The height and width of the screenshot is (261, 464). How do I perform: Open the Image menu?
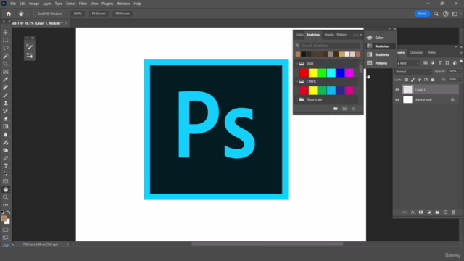(x=34, y=4)
